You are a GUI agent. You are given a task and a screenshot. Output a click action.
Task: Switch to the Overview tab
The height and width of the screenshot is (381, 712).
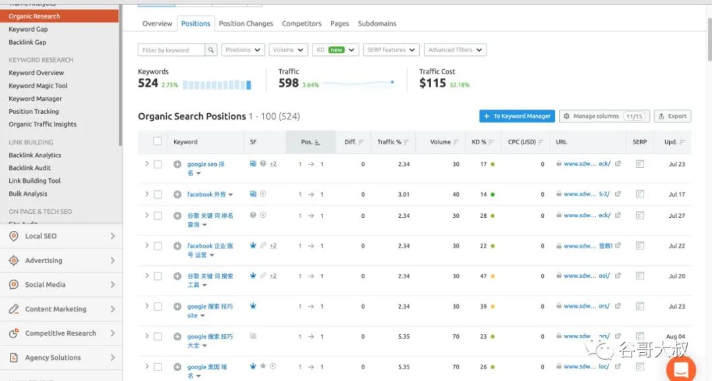(x=157, y=24)
